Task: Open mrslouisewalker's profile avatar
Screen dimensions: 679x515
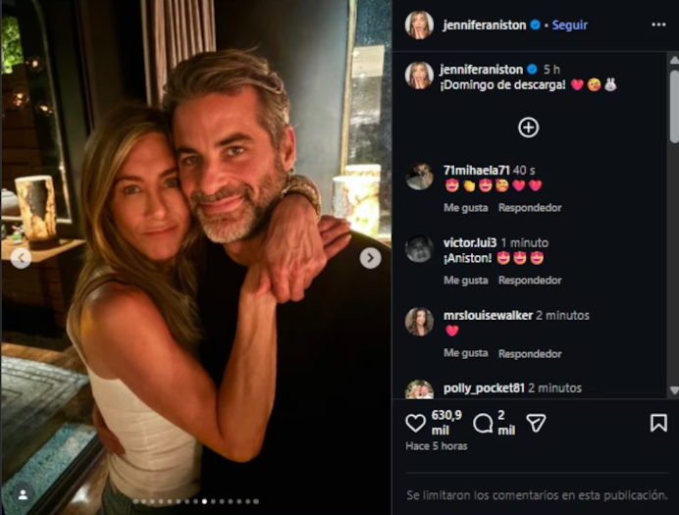Action: [x=419, y=322]
